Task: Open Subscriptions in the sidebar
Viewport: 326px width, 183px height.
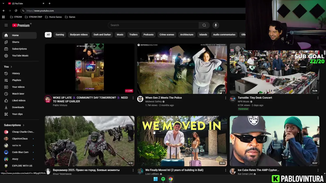Action: (19, 49)
